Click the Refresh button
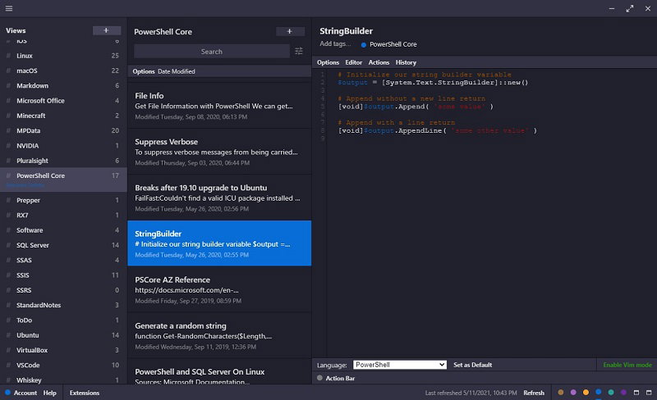657x400 pixels. [534, 393]
